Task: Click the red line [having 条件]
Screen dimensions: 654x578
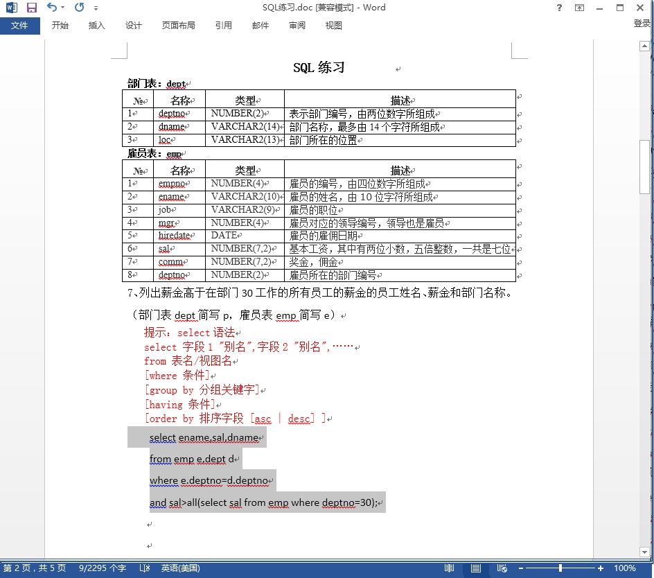Action: tap(180, 404)
